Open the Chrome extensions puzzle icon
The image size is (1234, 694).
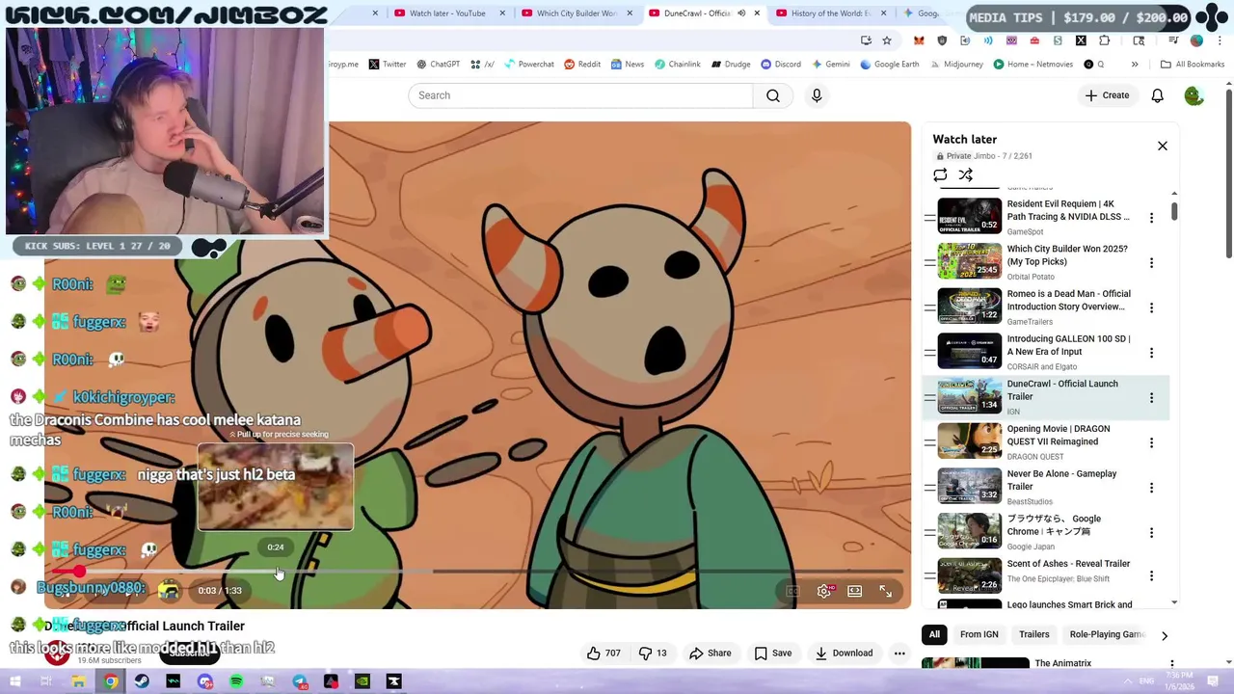click(1104, 40)
